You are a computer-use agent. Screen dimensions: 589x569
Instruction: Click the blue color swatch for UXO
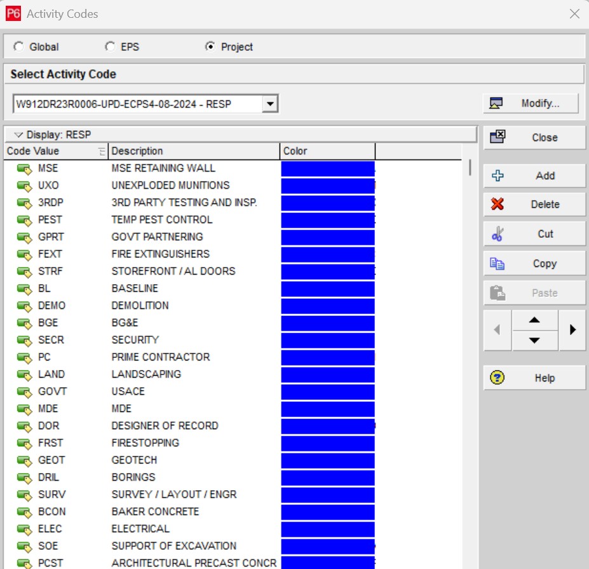(328, 186)
